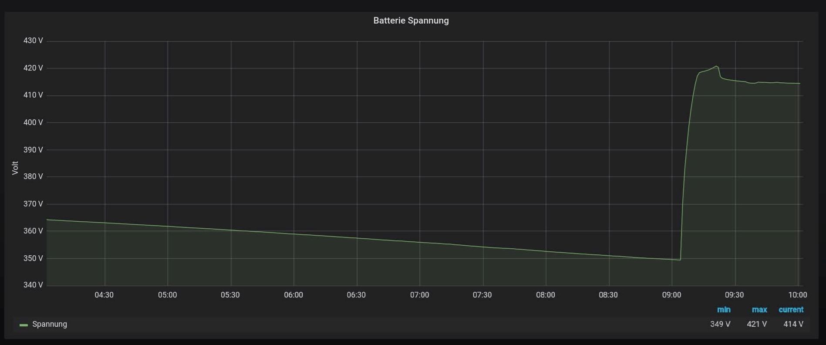Click the 06:00 time axis label
The image size is (826, 345).
tap(293, 295)
